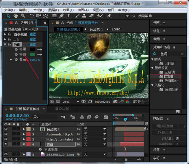Select the Puppet Pin tool
The width and height of the screenshot is (189, 164).
click(x=109, y=16)
